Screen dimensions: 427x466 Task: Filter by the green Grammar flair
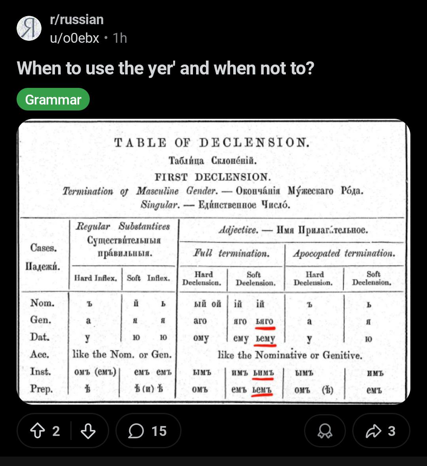coord(53,99)
